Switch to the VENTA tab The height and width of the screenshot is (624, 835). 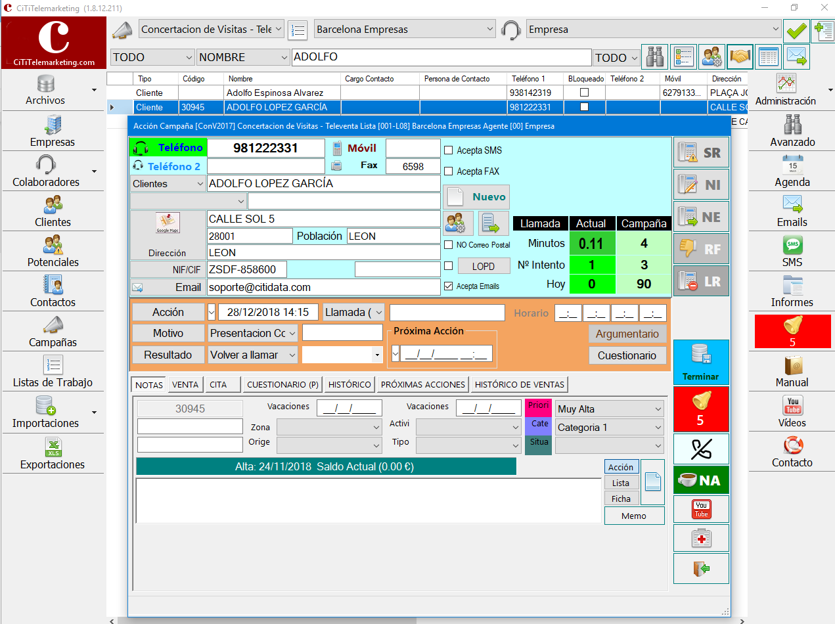185,385
